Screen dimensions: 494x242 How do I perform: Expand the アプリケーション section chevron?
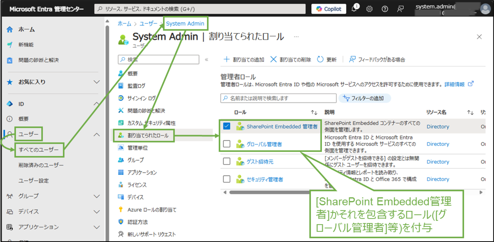point(97,227)
